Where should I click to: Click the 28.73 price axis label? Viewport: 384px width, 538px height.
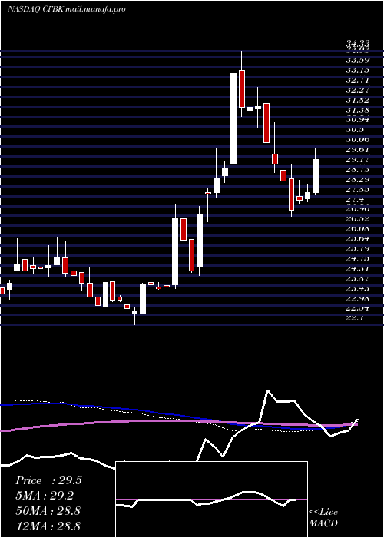coord(358,169)
